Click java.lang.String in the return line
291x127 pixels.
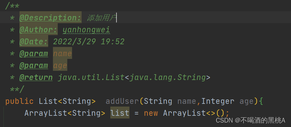[x=167, y=77]
